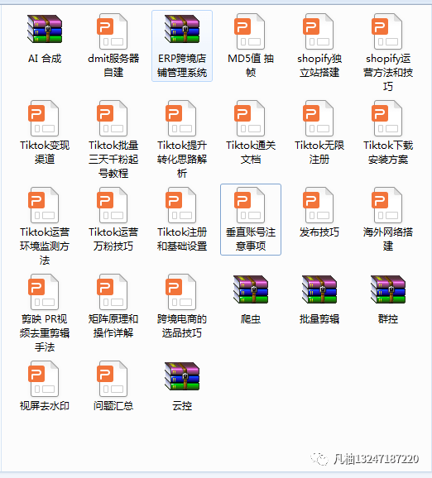The height and width of the screenshot is (478, 432).
Task: Click the label "剪映 PR视频去重剪辑手法"
Action: click(45, 333)
